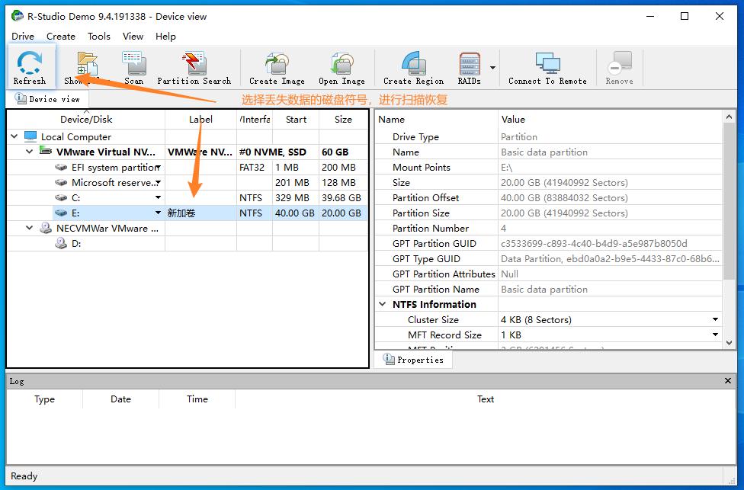Click the properties panel vertical scrollbar
This screenshot has width=744, height=490.
(730, 229)
